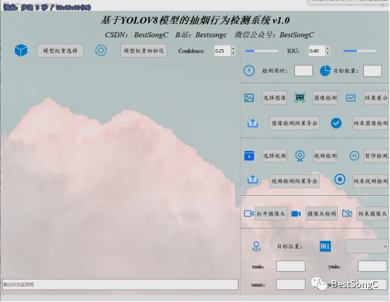Click the IOU value field 0.40
Viewport: 390px width, 302px height.
click(317, 51)
